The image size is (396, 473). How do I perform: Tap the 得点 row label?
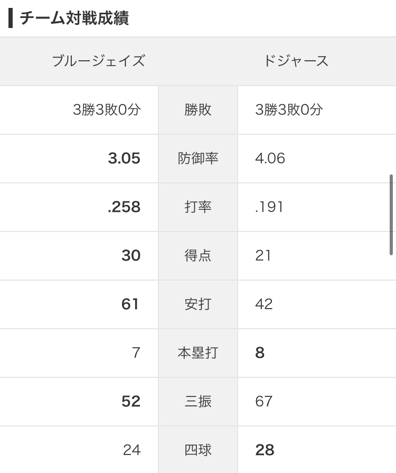pos(198,255)
